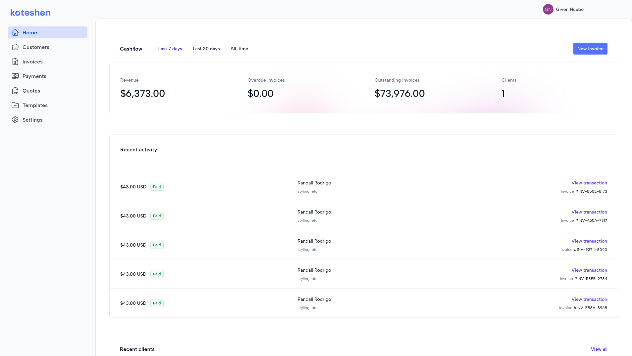Select the Last 30 days tab
632x356 pixels.
point(206,49)
